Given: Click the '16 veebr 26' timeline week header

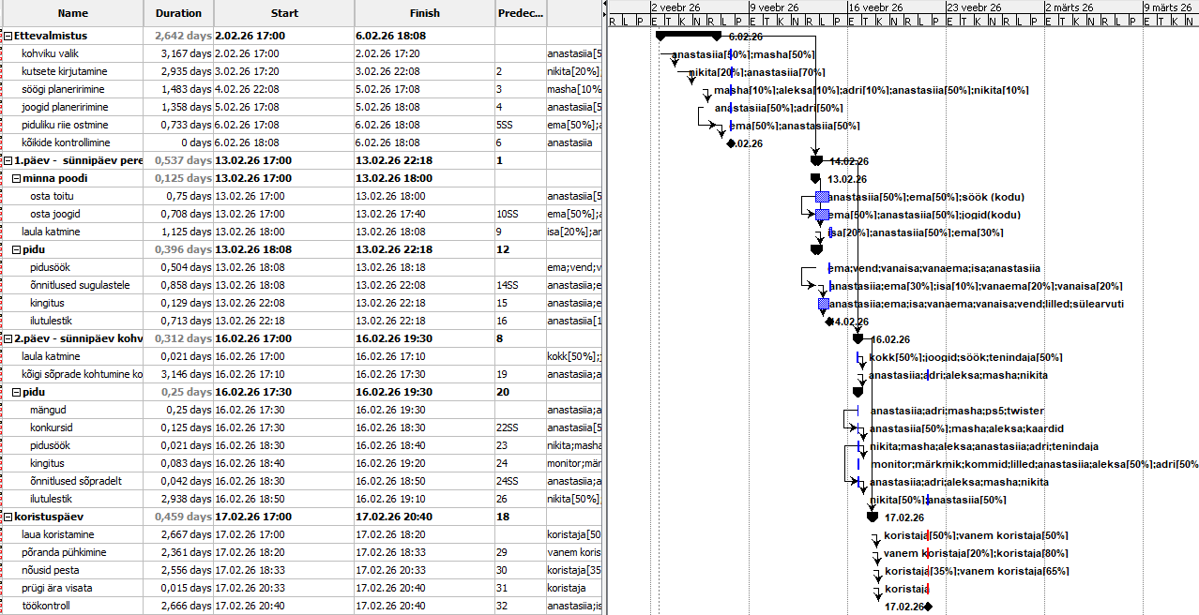Looking at the screenshot, I should 875,7.
